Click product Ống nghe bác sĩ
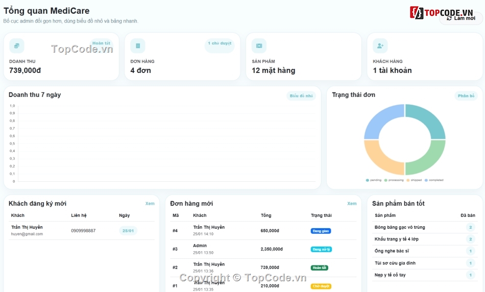The height and width of the screenshot is (292, 485). pos(392,251)
